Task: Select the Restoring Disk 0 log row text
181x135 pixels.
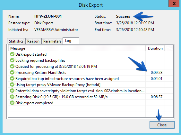Action: click(61, 97)
